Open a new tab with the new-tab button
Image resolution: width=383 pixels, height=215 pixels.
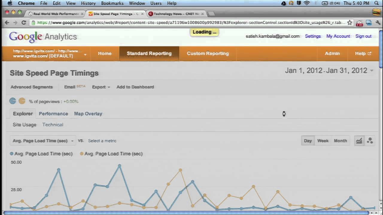coord(211,14)
